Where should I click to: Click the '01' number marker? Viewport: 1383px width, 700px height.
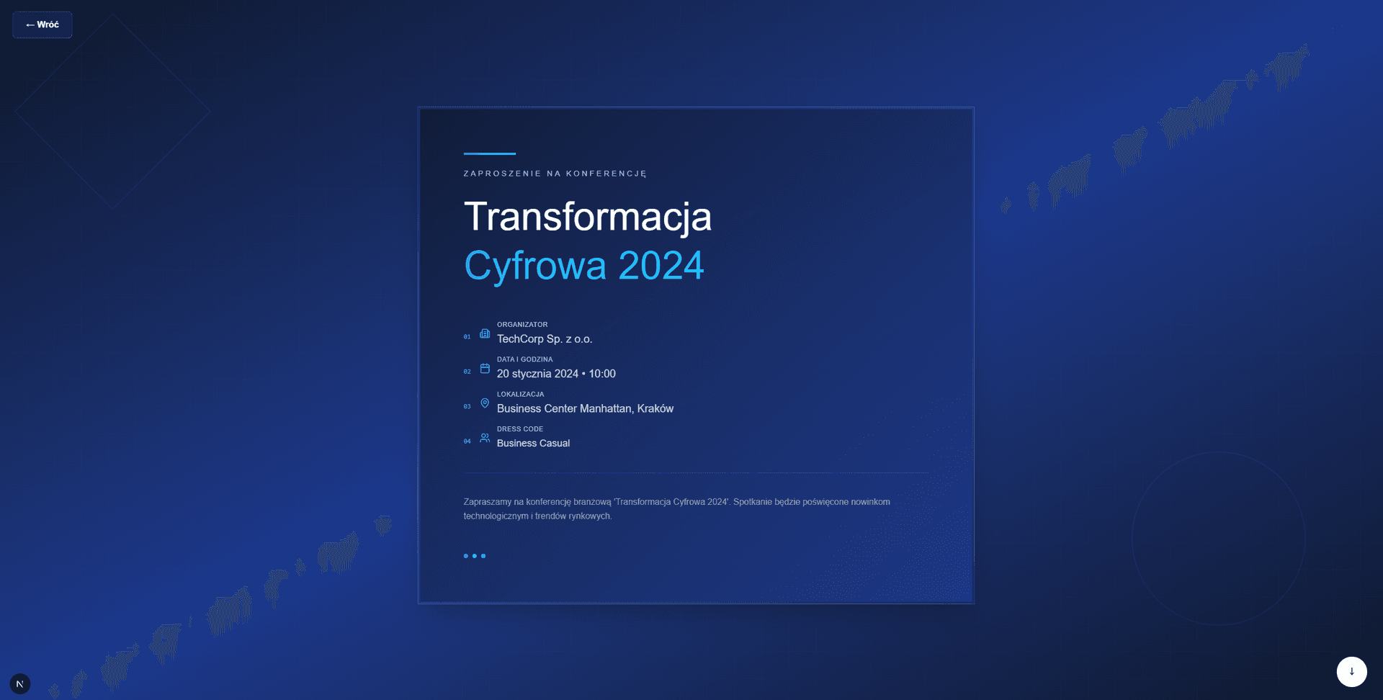pyautogui.click(x=467, y=337)
